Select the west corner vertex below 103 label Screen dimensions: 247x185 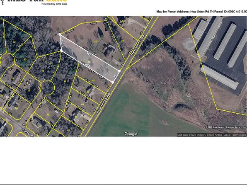click(61, 51)
